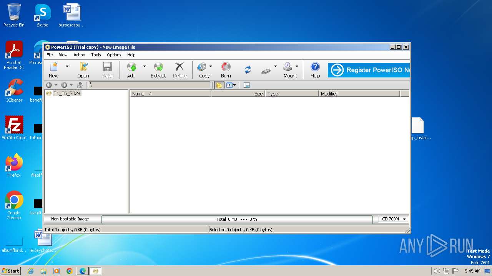Click the Register PowerISO banner

tap(369, 70)
